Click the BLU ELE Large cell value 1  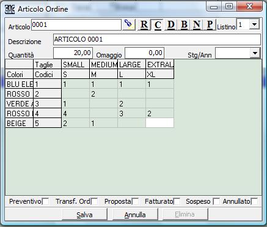coord(131,84)
